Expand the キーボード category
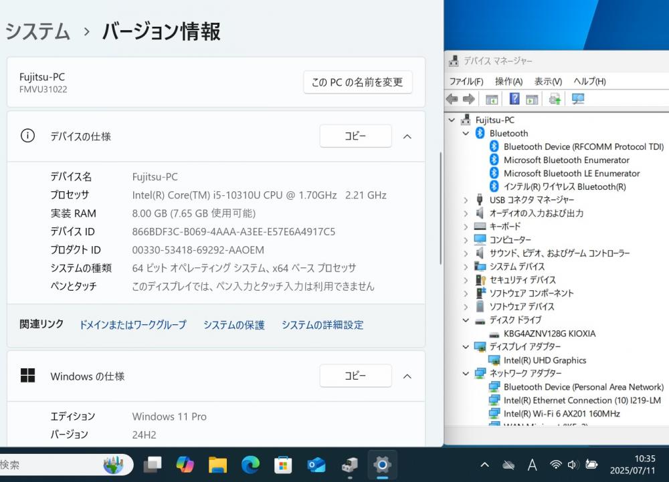 point(466,227)
